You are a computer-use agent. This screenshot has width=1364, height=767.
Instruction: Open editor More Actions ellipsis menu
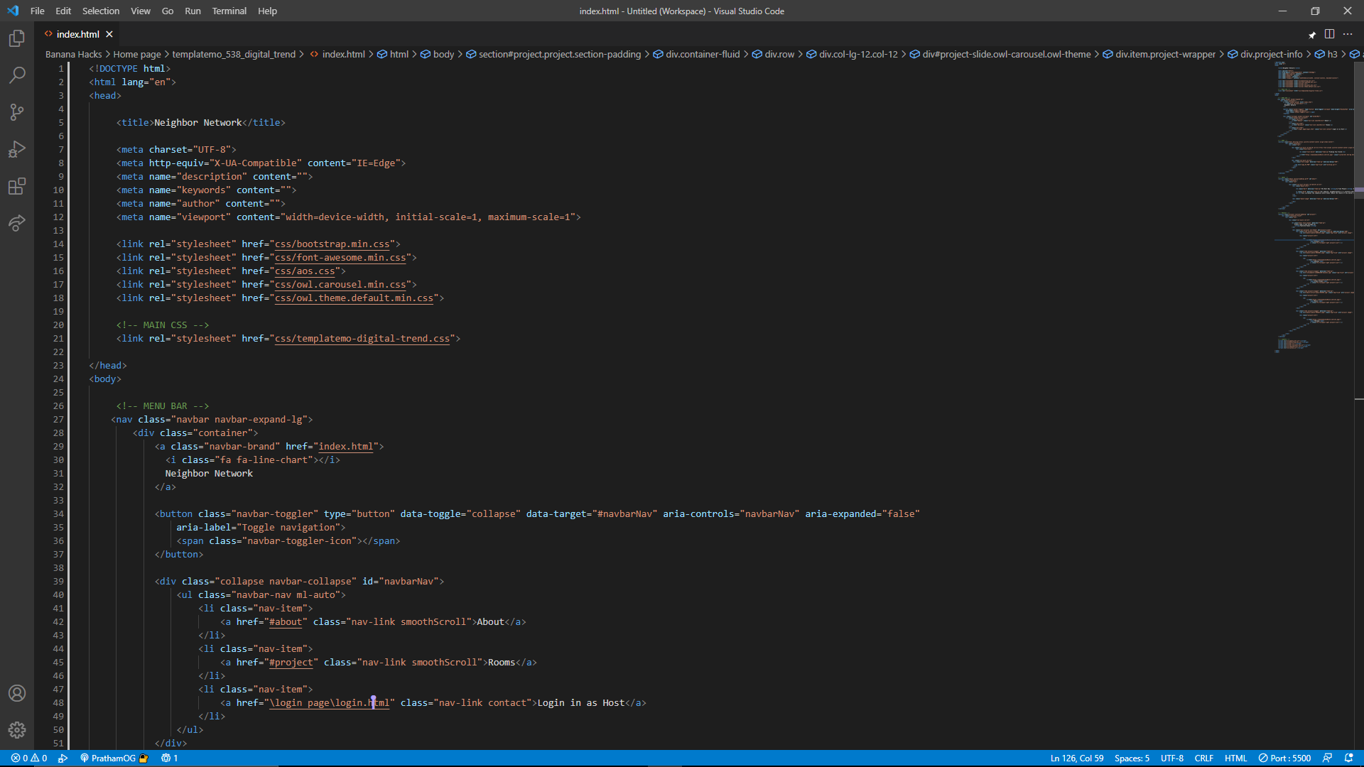[1348, 34]
